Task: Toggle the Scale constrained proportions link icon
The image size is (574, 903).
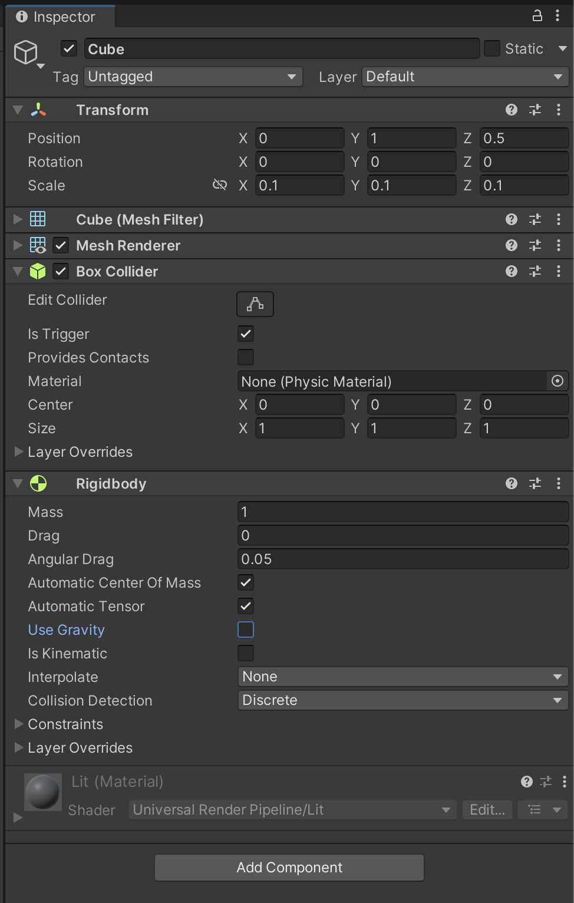Action: pyautogui.click(x=220, y=185)
